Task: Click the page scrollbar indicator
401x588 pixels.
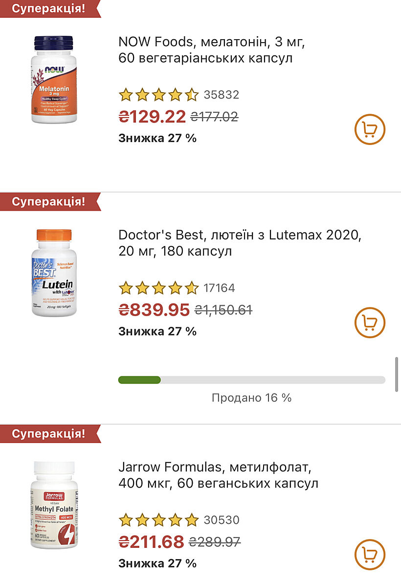Action: pos(397,374)
